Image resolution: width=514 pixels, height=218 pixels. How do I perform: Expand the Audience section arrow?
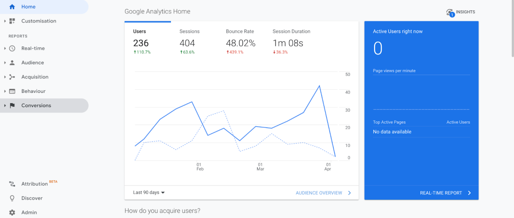5,63
